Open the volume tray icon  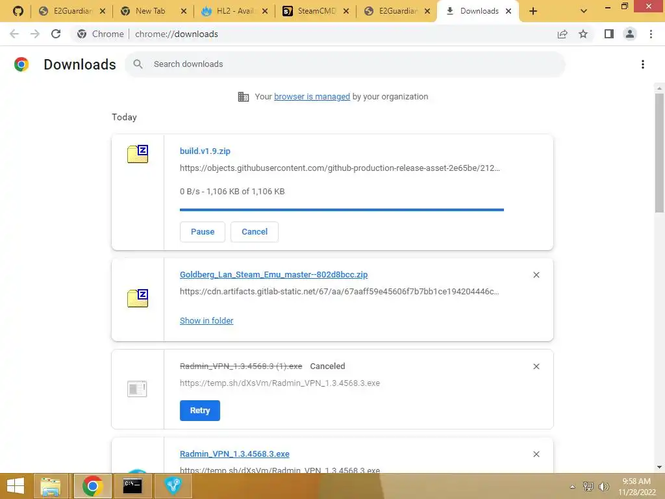[603, 486]
